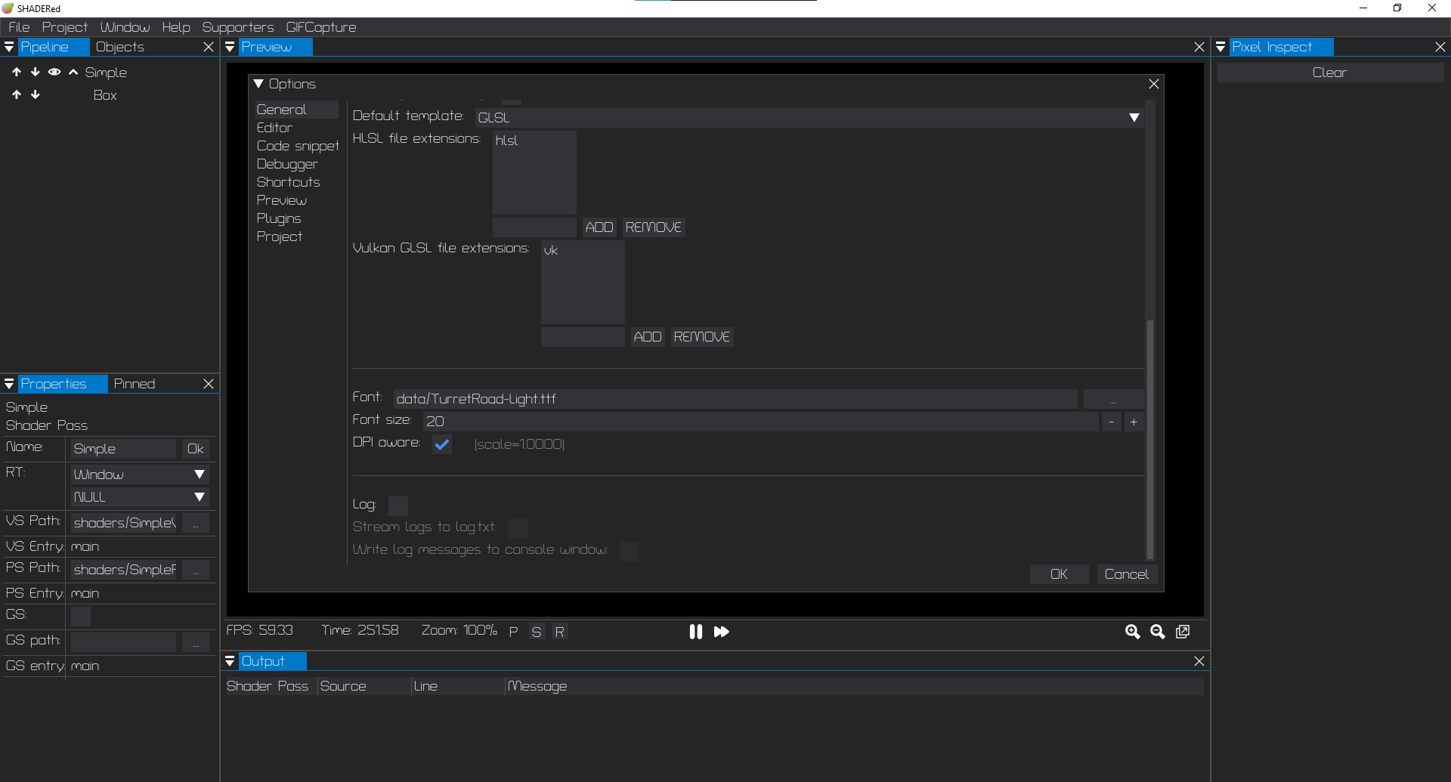Open Default template GLSL dropdown
Viewport: 1451px width, 782px height.
[809, 118]
